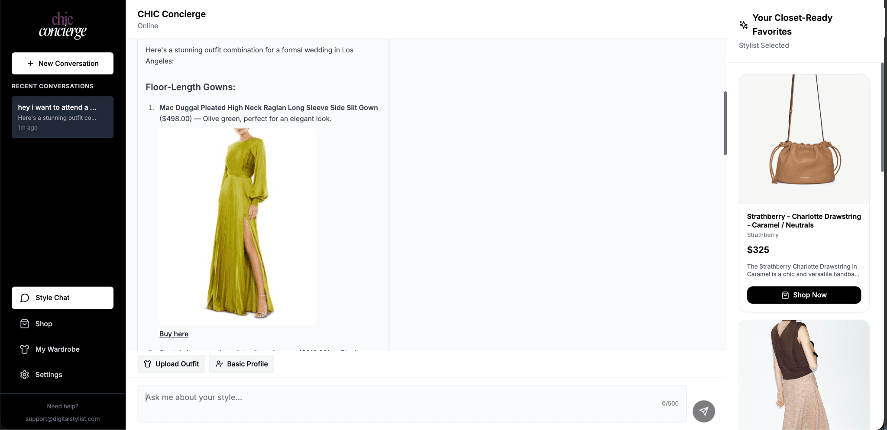Click the Mac Duggal Pleated High Neck gown title
The height and width of the screenshot is (430, 887).
(269, 108)
